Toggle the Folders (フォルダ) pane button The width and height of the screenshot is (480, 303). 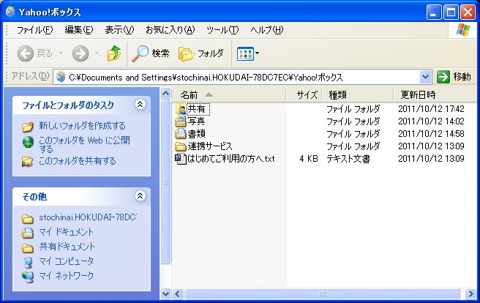200,54
